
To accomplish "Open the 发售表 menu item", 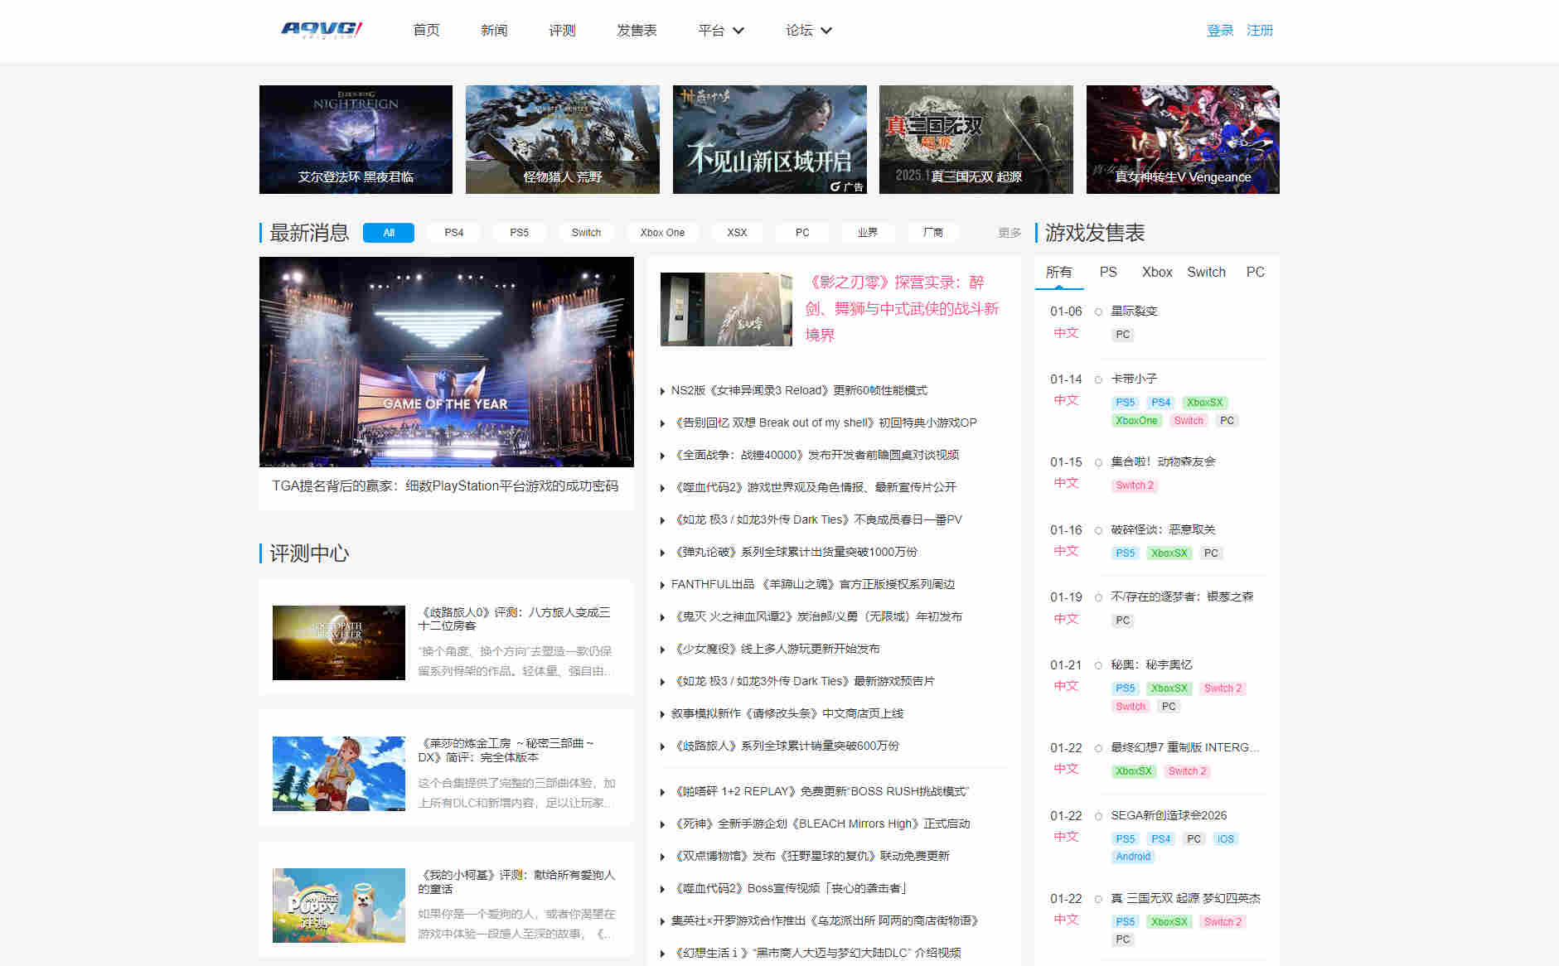I will pos(636,31).
